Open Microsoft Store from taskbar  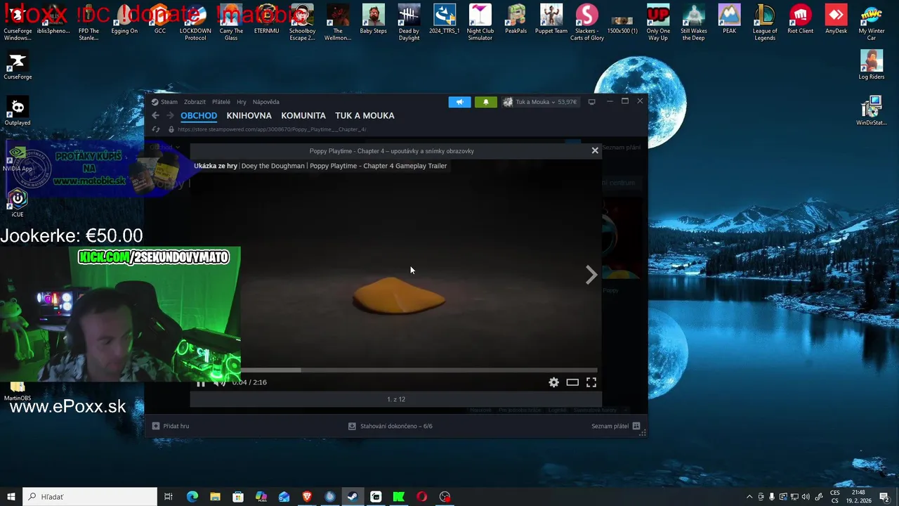tap(238, 497)
